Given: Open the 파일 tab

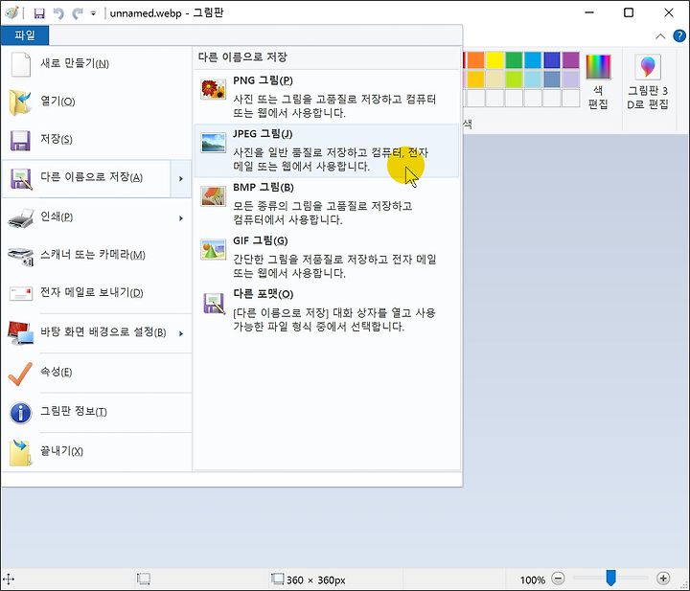Looking at the screenshot, I should tap(25, 35).
